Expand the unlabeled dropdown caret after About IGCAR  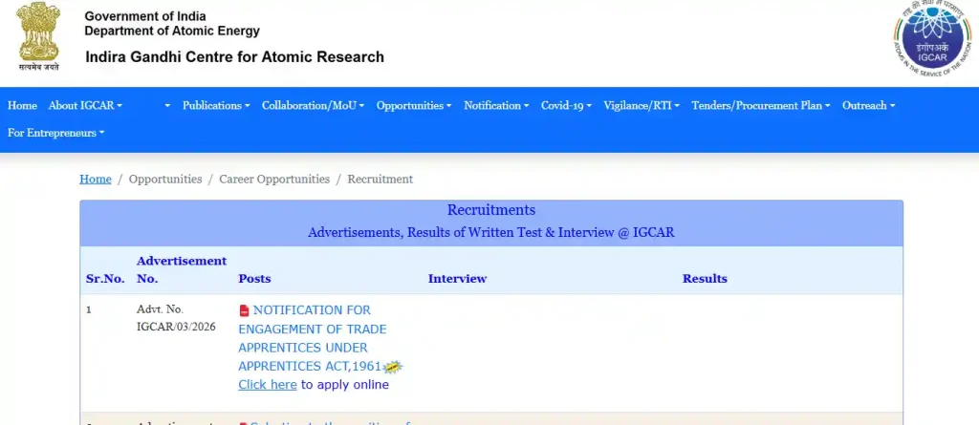[x=167, y=105]
